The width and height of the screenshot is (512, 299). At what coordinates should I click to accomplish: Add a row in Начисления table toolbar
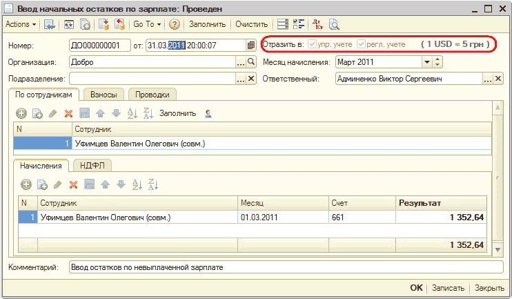(26, 184)
